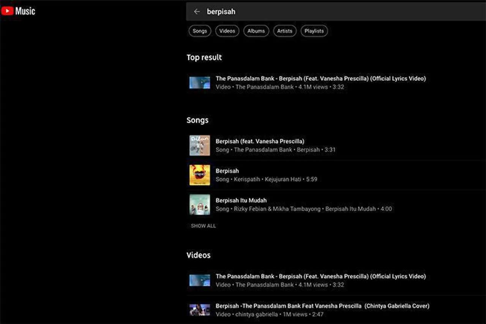Open the 'Kejujuran Hati' album link

point(283,179)
